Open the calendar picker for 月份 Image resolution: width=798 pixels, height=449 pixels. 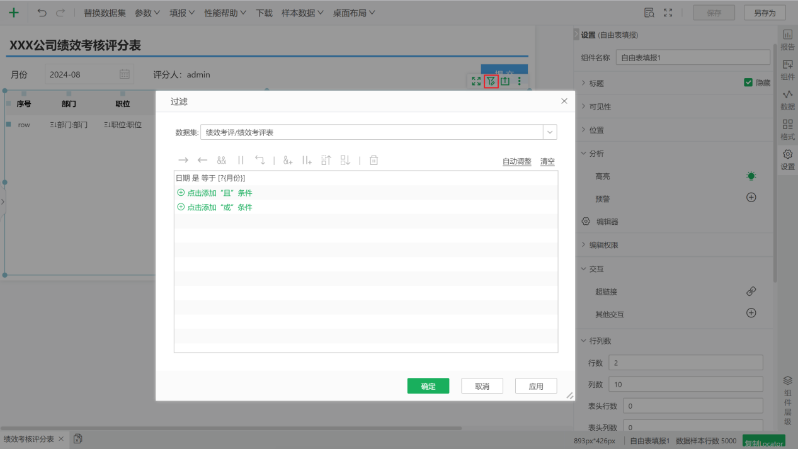click(x=125, y=74)
